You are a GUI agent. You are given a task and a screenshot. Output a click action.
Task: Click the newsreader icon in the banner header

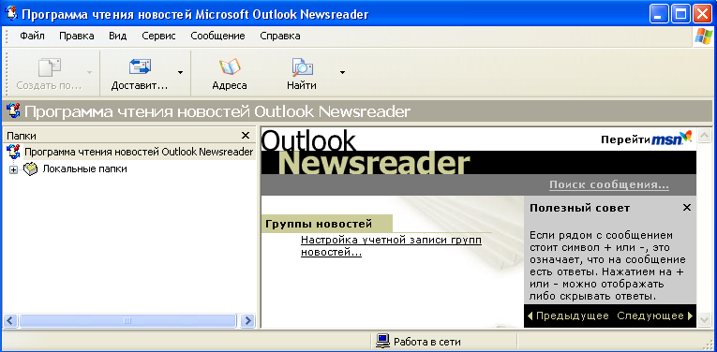coord(13,111)
